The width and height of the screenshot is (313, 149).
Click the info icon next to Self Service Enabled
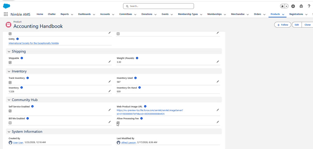(32, 106)
